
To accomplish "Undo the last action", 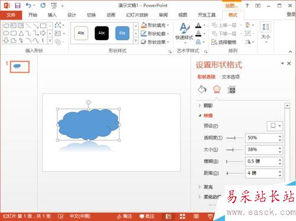I will (x=28, y=5).
